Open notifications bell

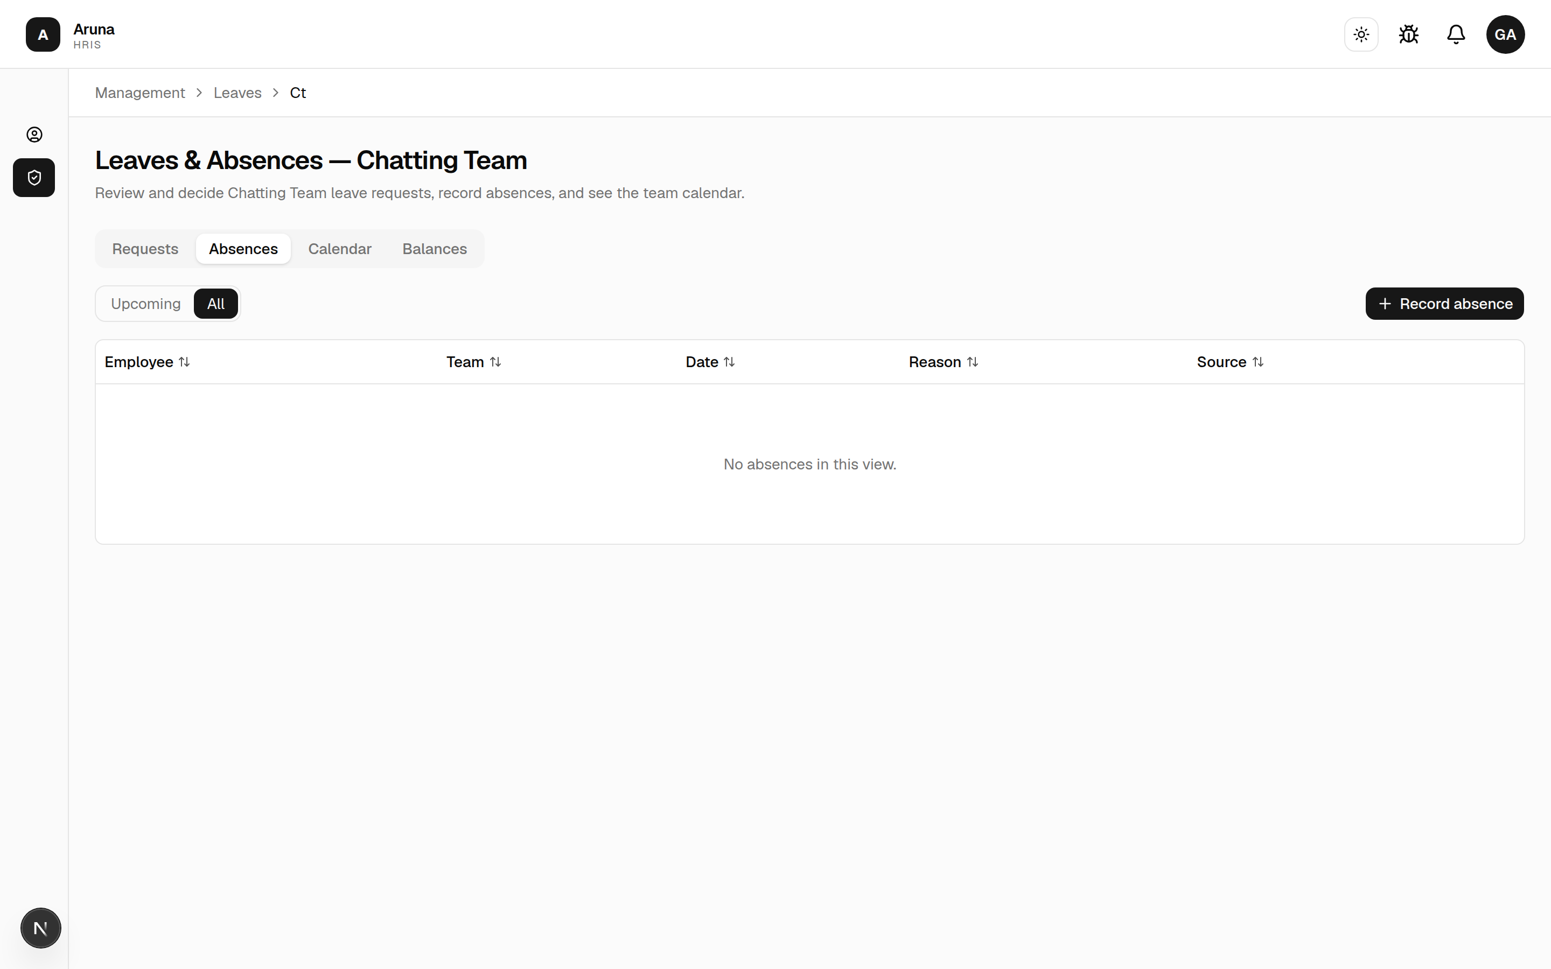(x=1456, y=34)
